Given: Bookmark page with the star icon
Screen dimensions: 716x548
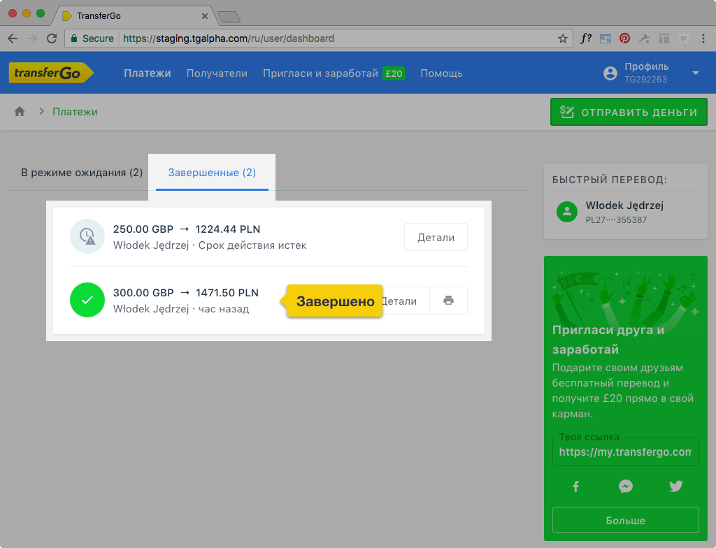Looking at the screenshot, I should coord(563,39).
